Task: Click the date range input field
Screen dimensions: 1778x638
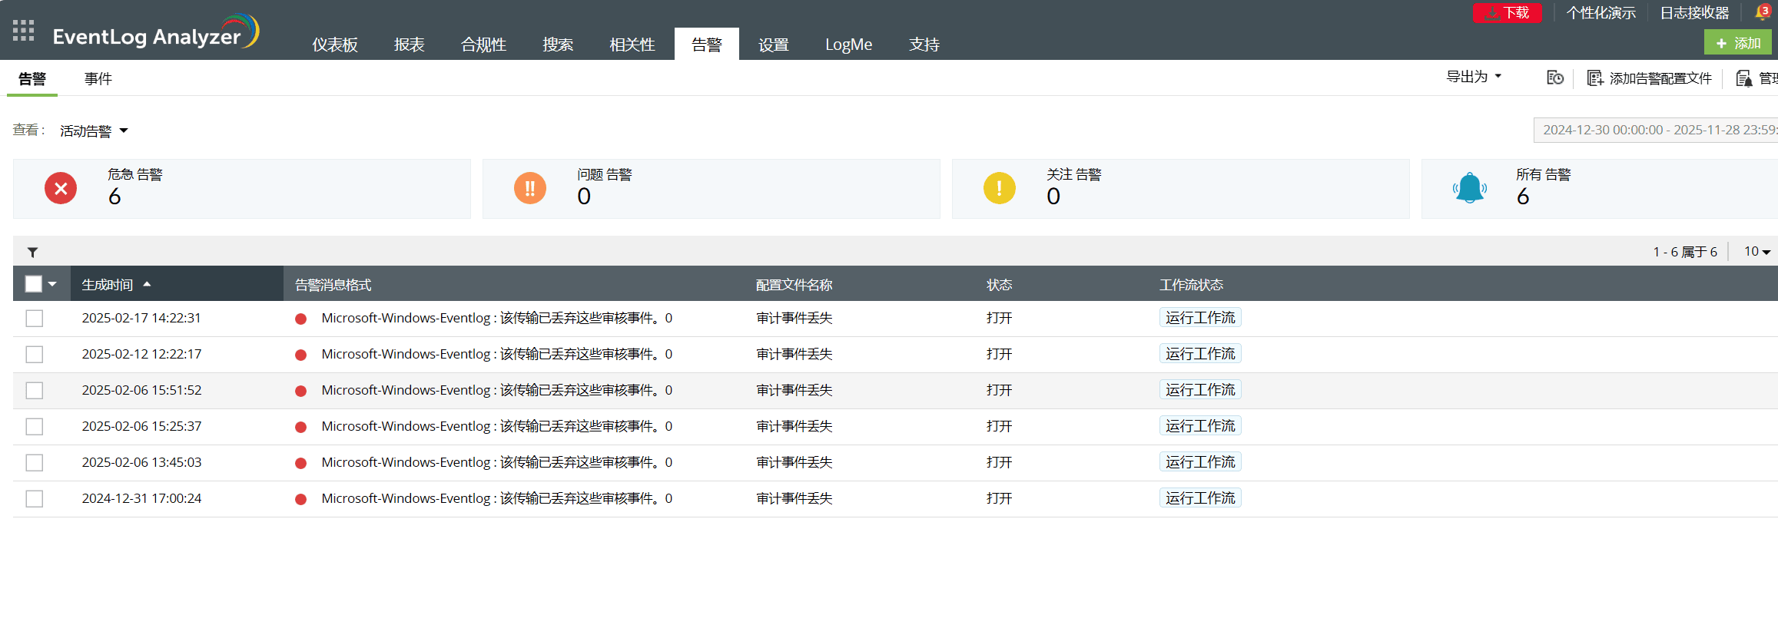Action: pos(1656,130)
